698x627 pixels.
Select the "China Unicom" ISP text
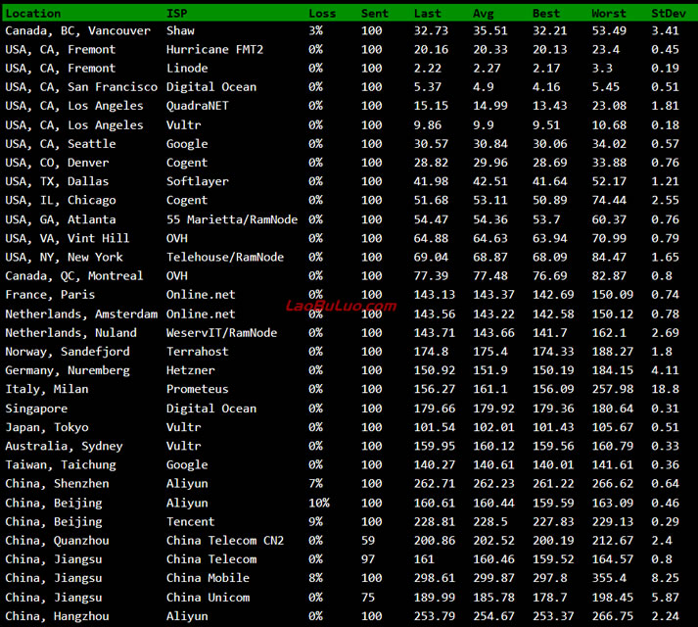208,598
